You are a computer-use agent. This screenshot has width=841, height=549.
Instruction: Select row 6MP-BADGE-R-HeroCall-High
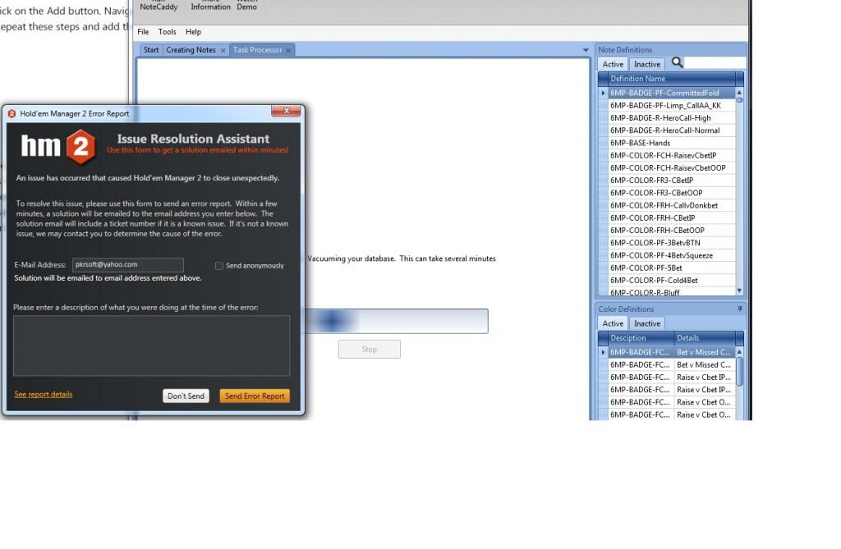pyautogui.click(x=672, y=118)
